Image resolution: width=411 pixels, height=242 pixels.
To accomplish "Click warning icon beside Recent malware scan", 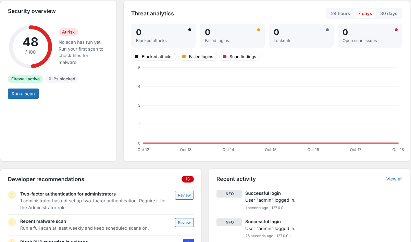I will pyautogui.click(x=12, y=222).
